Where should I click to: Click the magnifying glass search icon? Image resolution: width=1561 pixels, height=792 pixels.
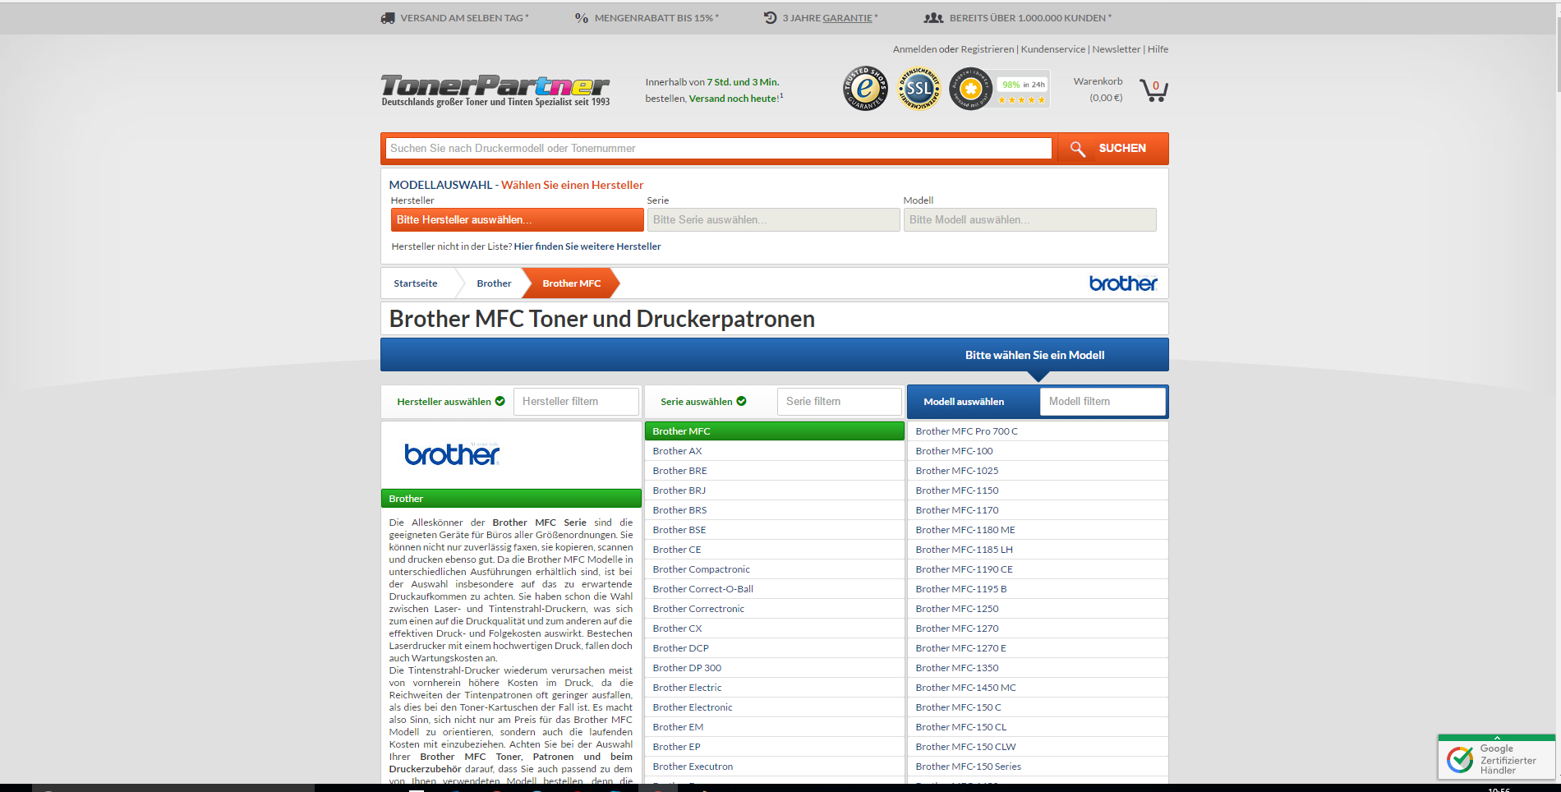(x=1078, y=149)
